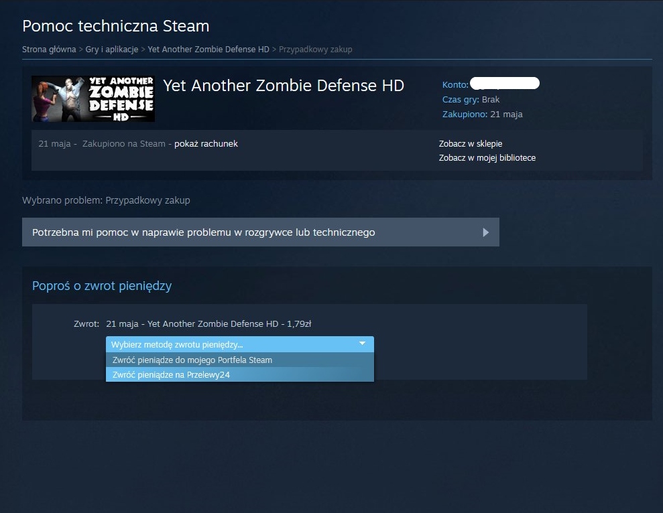Click the 'Yet Another Zombie Defense HD' game title
The width and height of the screenshot is (663, 513).
click(284, 85)
